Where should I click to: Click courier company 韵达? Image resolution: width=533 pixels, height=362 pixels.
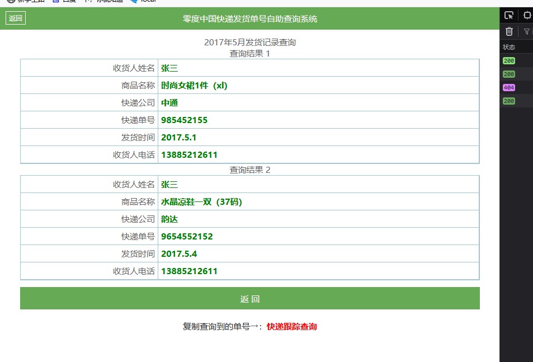coord(169,219)
